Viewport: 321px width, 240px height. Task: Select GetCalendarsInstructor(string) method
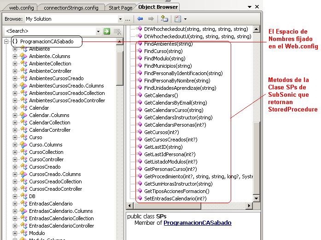click(x=178, y=117)
